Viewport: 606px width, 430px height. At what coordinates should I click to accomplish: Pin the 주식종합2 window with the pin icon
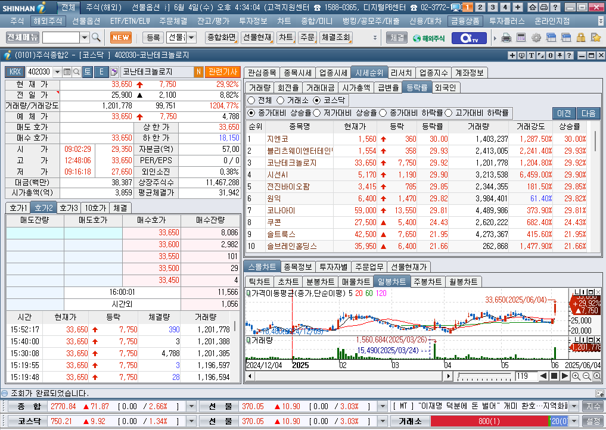coord(560,55)
